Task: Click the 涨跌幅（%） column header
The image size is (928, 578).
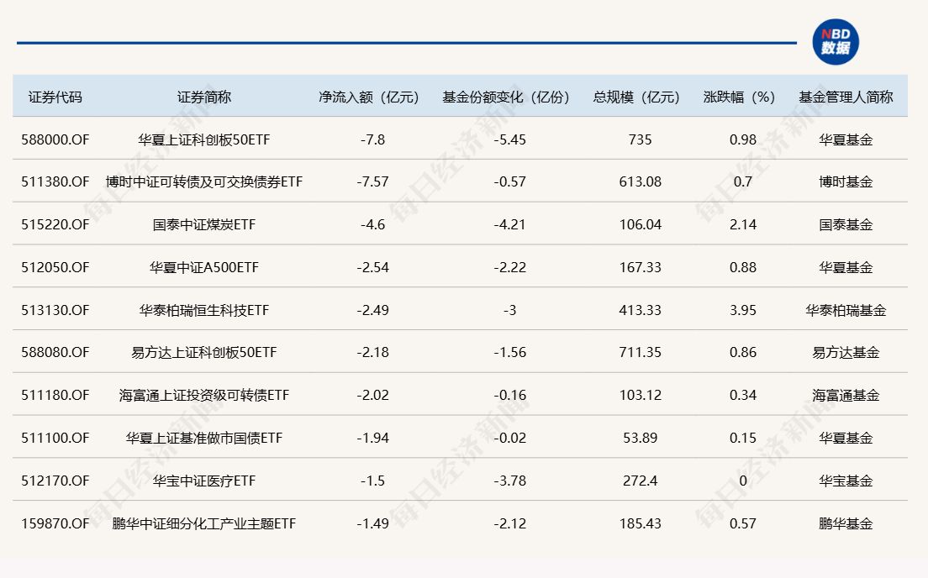Action: point(740,97)
